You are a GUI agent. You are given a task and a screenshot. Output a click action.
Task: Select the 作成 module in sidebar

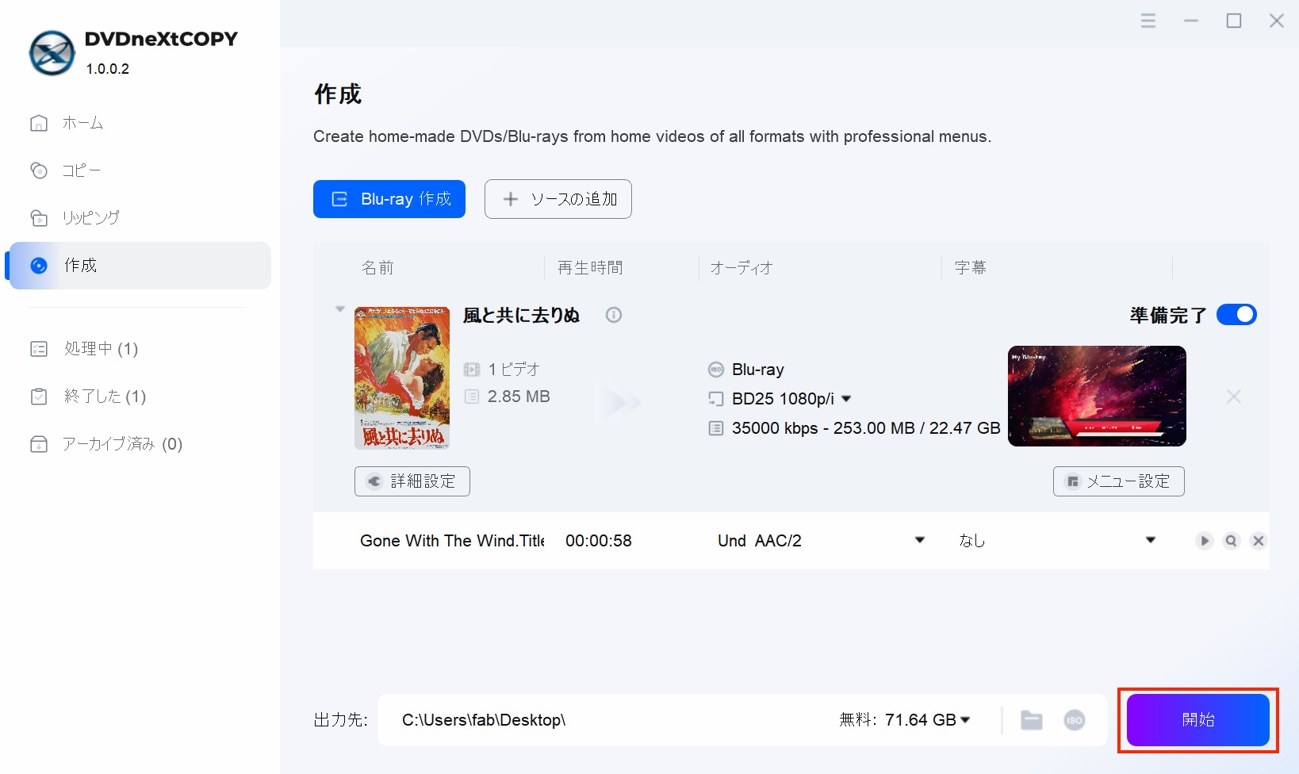click(140, 266)
